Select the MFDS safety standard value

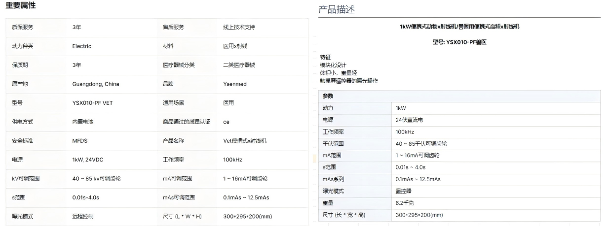79,141
